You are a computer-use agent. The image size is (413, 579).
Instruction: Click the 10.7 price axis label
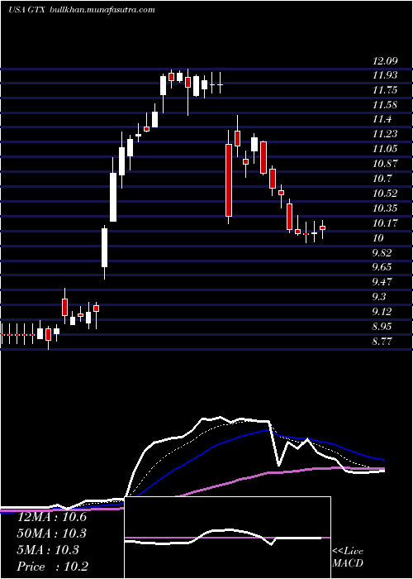click(382, 179)
